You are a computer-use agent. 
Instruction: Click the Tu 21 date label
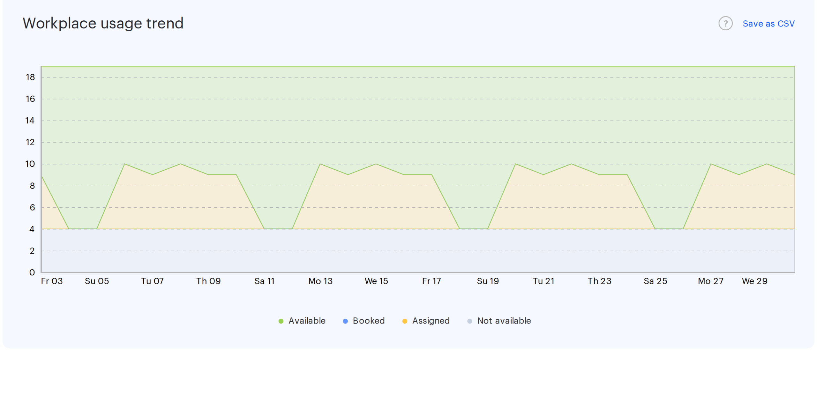(543, 281)
